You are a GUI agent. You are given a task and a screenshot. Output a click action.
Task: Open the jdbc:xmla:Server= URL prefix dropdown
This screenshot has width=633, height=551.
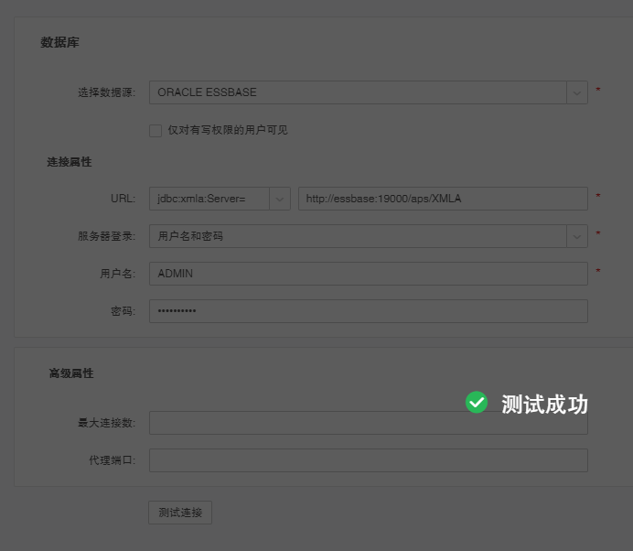point(209,199)
